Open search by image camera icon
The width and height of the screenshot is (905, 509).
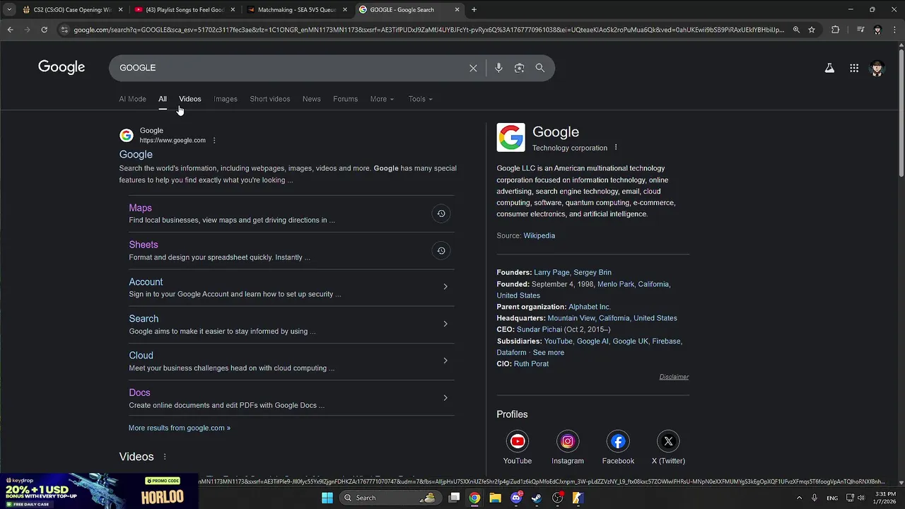pyautogui.click(x=520, y=68)
